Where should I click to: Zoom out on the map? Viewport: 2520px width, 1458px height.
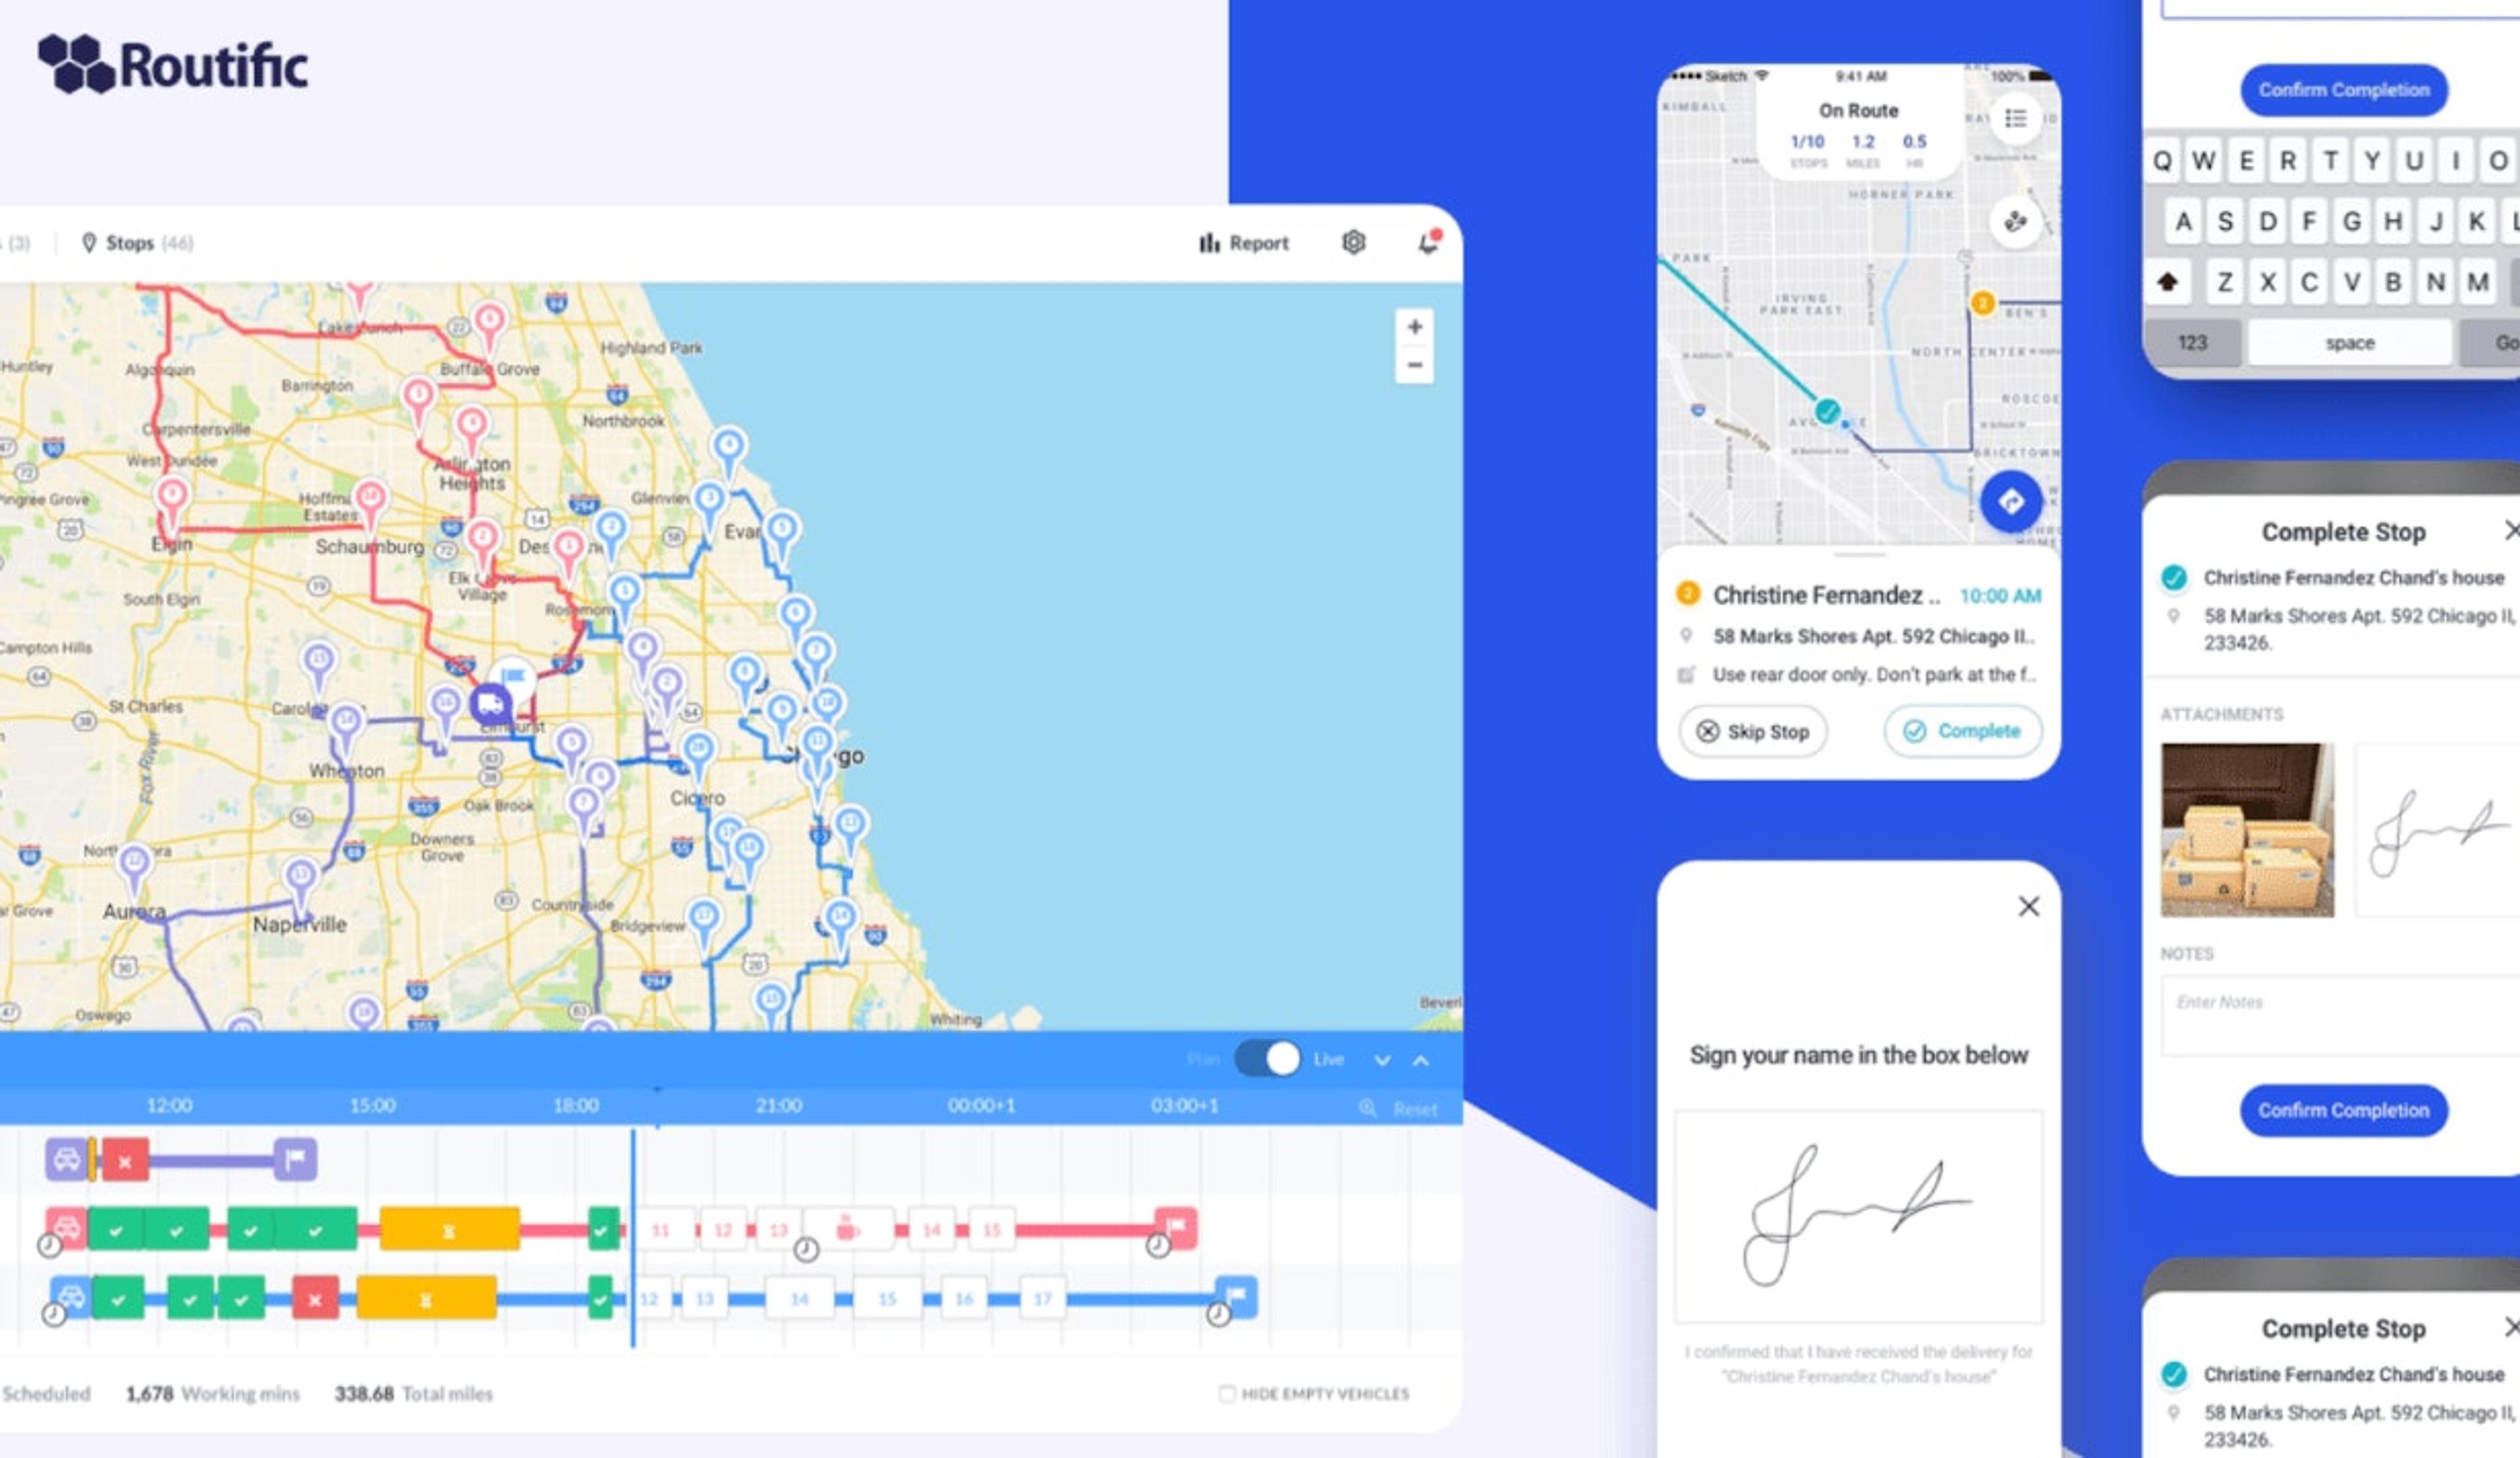[1414, 365]
